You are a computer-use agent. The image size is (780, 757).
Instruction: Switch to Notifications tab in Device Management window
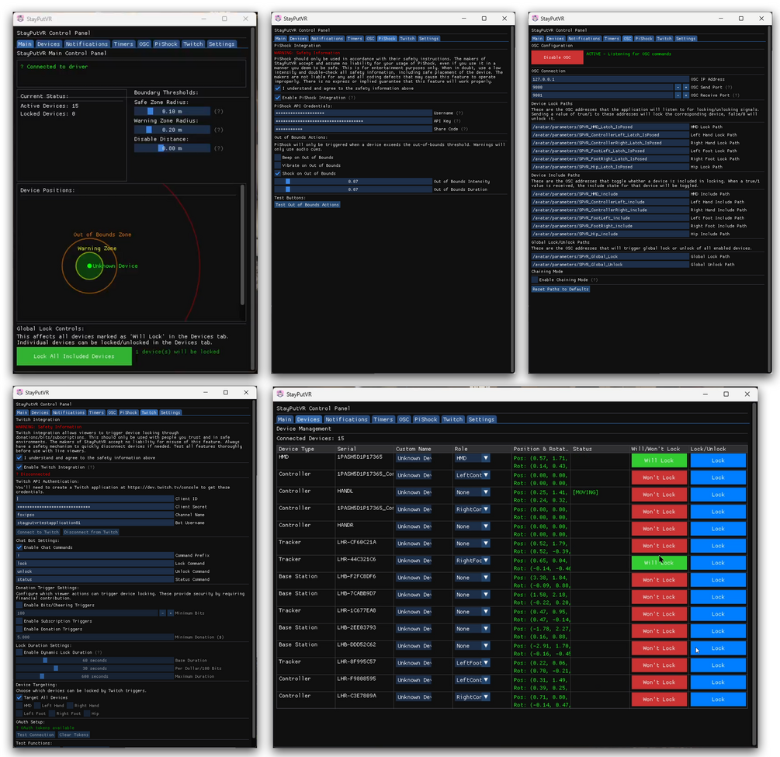[x=346, y=419]
